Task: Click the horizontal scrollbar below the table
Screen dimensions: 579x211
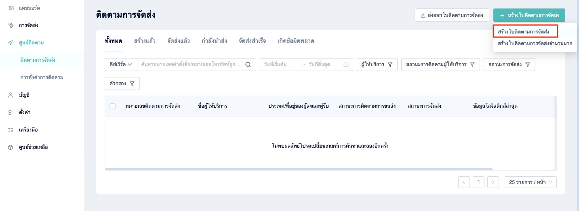Action: point(299,169)
